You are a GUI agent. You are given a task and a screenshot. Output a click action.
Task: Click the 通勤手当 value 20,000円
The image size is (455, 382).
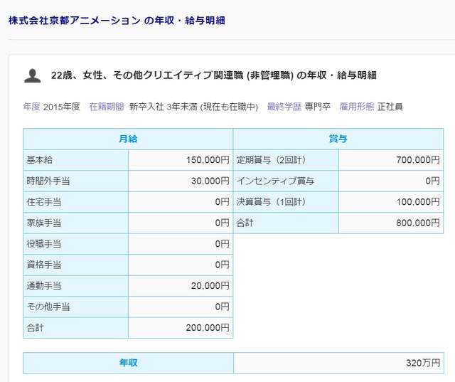click(210, 286)
